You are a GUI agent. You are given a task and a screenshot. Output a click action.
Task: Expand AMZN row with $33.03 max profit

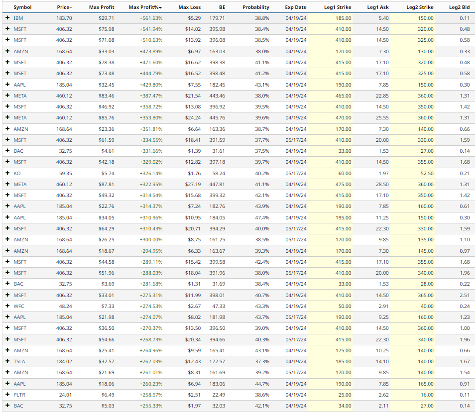coord(7,51)
